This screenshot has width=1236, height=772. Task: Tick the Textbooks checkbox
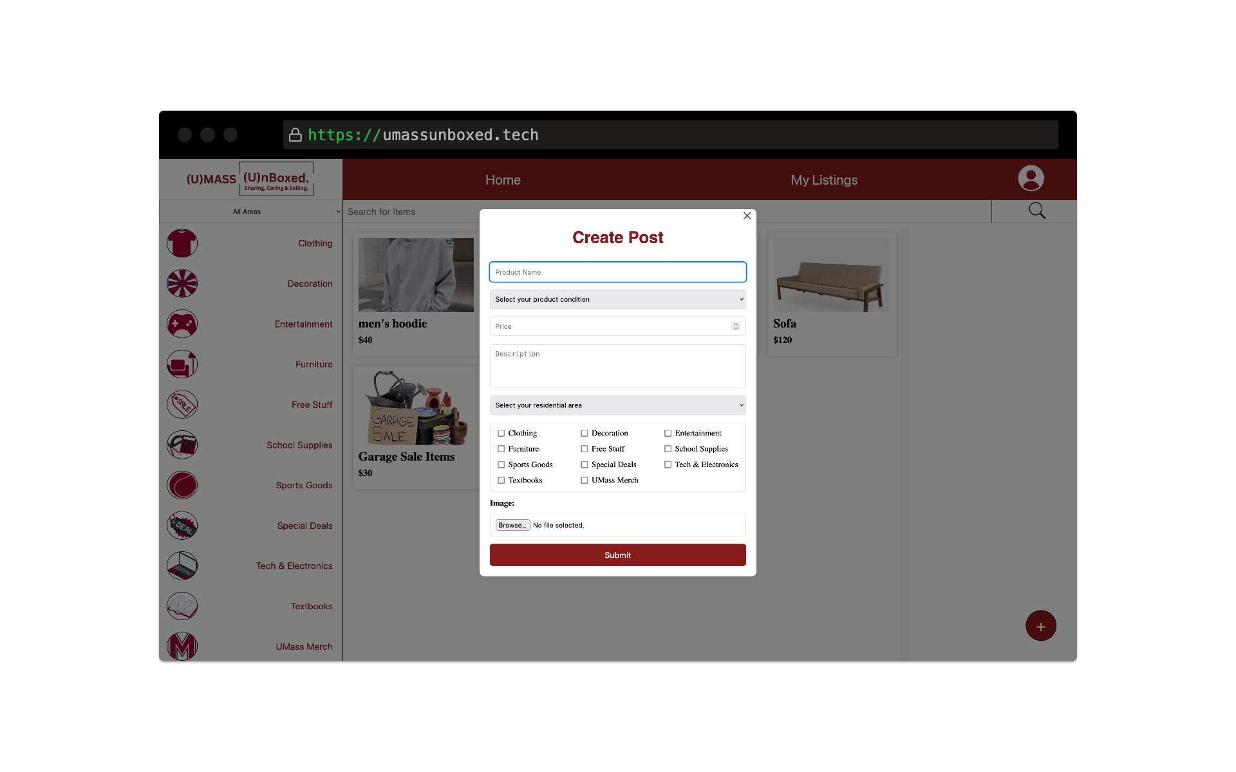point(501,481)
